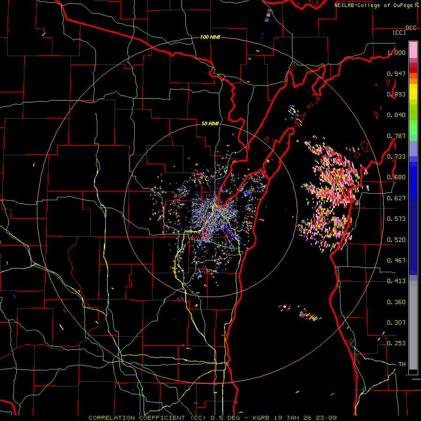Click the NEXLAB-College of DuPage credit text
The height and width of the screenshot is (421, 421).
point(373,5)
